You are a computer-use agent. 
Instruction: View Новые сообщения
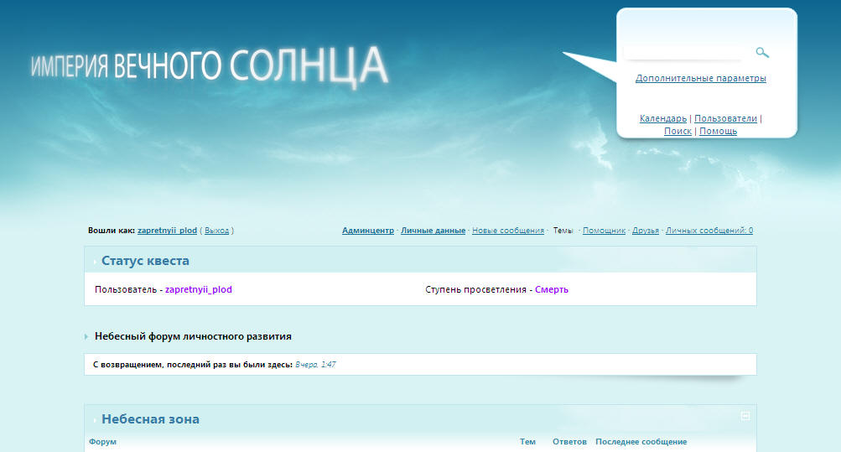pos(507,231)
